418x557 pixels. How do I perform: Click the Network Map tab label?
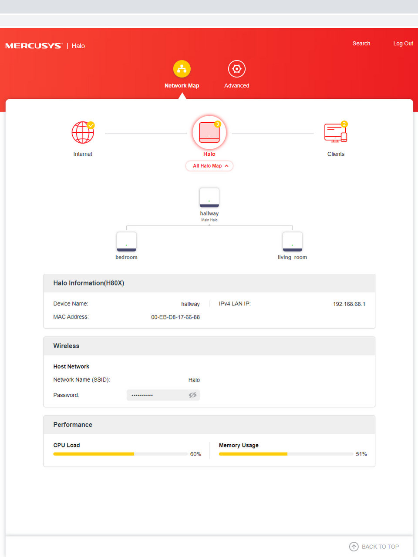coord(182,86)
